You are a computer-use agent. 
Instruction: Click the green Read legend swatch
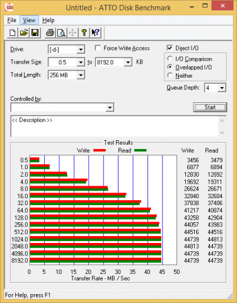[140, 150]
